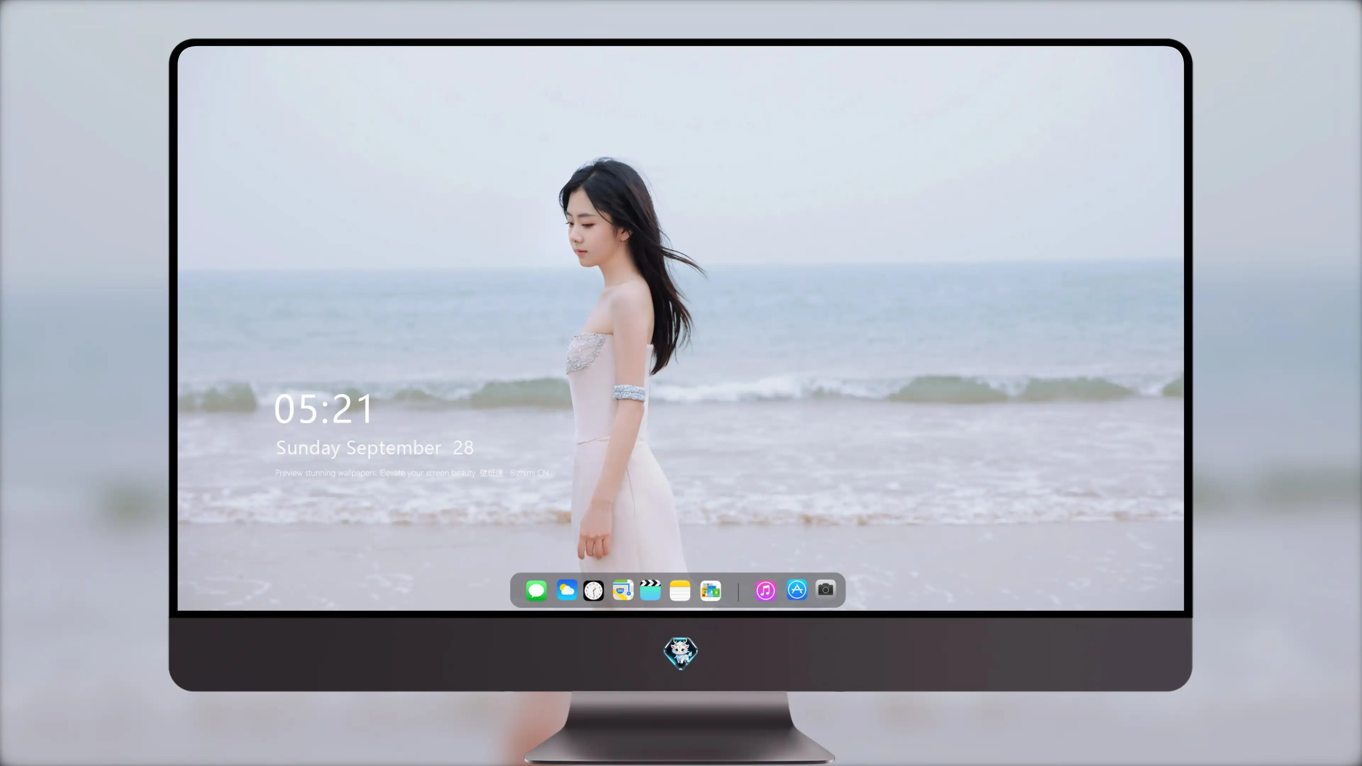Launch the Videos clapperboard app
This screenshot has width=1362, height=766.
click(650, 590)
